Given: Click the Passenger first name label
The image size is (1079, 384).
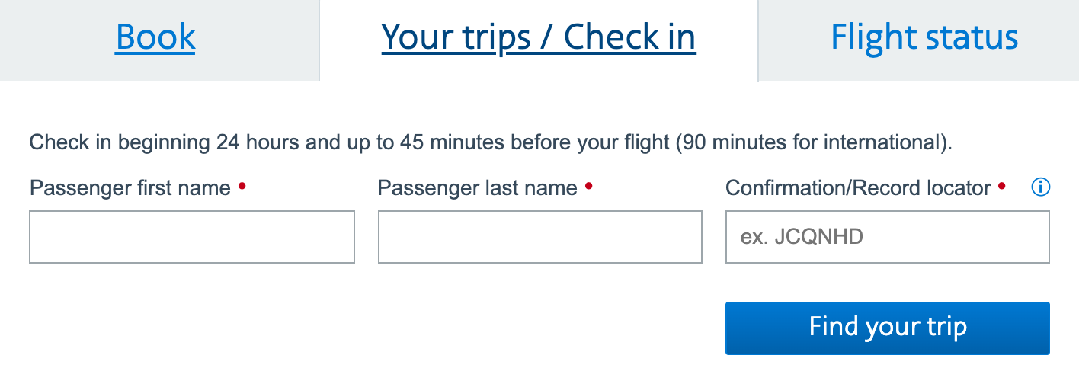Looking at the screenshot, I should [130, 188].
